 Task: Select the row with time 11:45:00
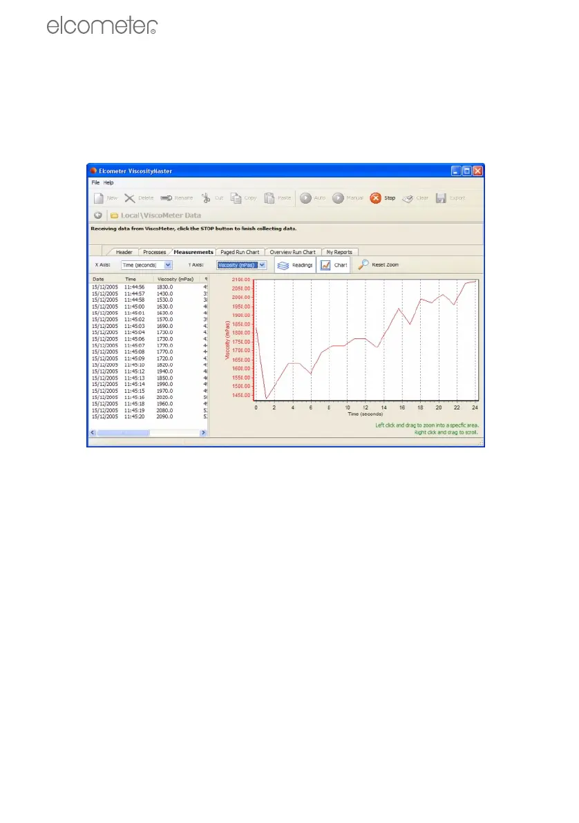tap(149, 307)
